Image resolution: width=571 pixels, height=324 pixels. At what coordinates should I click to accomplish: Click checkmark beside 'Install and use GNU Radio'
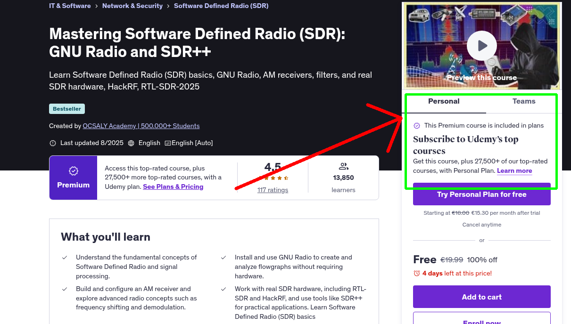point(223,258)
